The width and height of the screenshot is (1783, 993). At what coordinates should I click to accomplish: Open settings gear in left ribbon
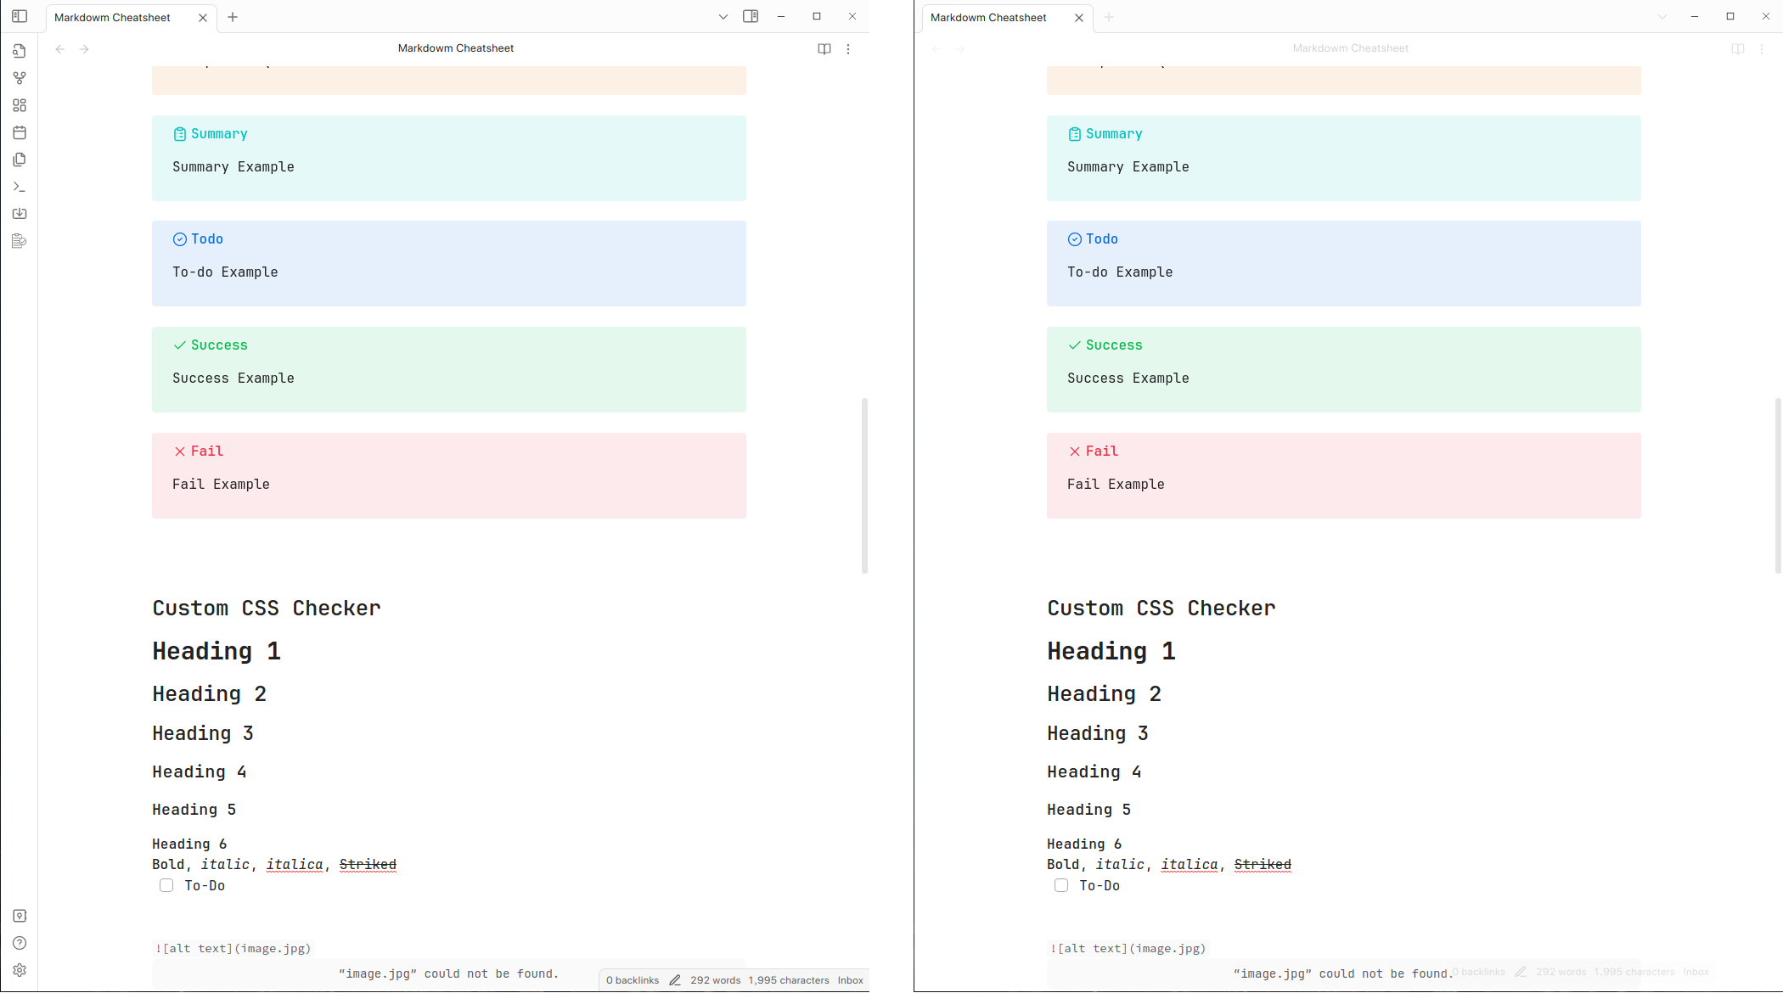click(x=20, y=970)
